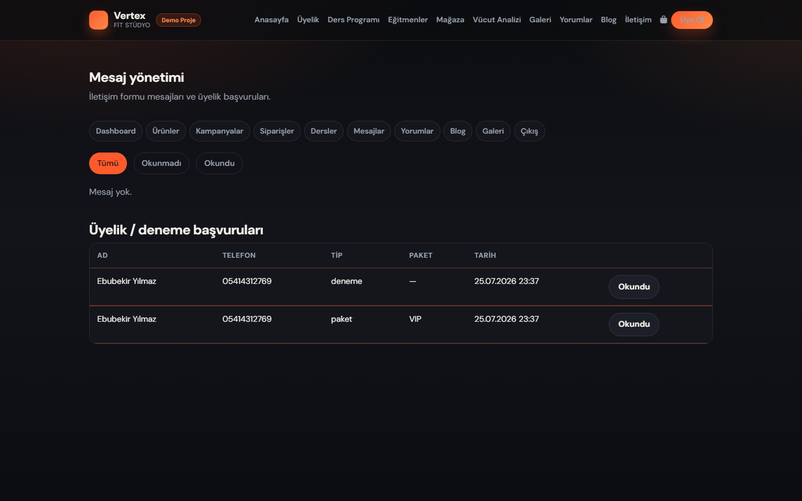Image resolution: width=802 pixels, height=501 pixels.
Task: Select the Mesajlar admin tab
Action: 369,131
